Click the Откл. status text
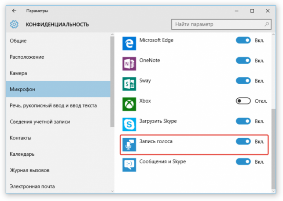Screen dimensions: 283x201 [x=261, y=101]
